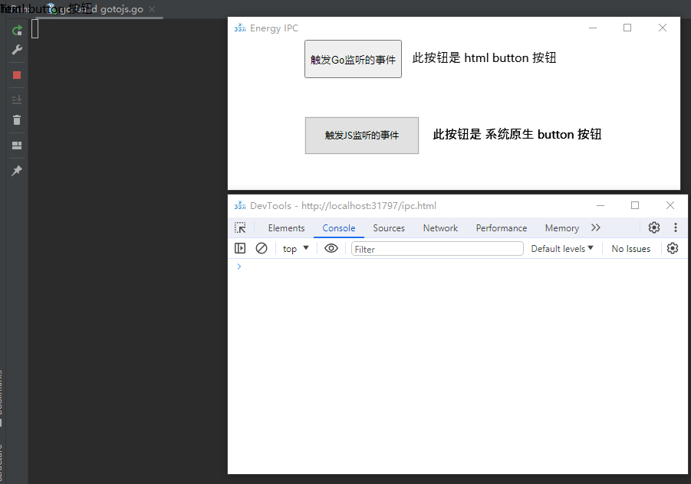Open the Sources tab in DevTools
The image size is (691, 484).
click(x=389, y=228)
